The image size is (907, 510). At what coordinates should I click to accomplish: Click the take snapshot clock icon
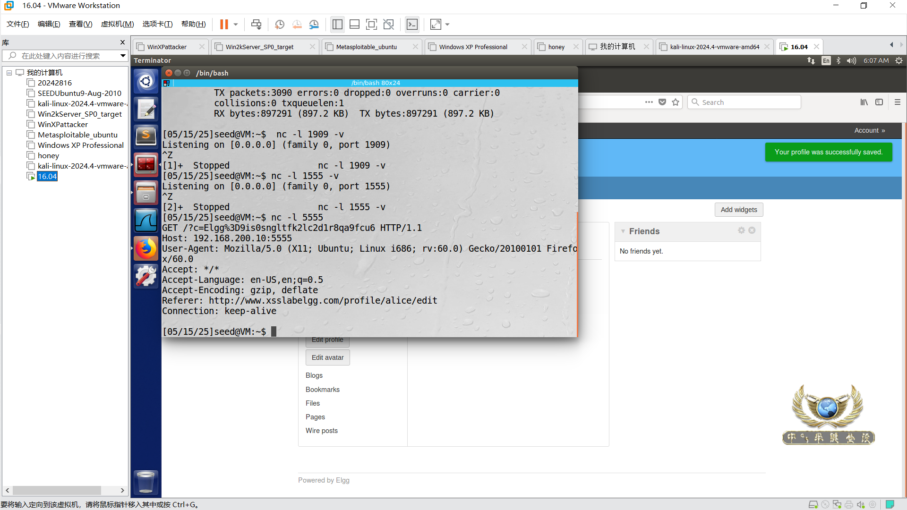click(280, 24)
